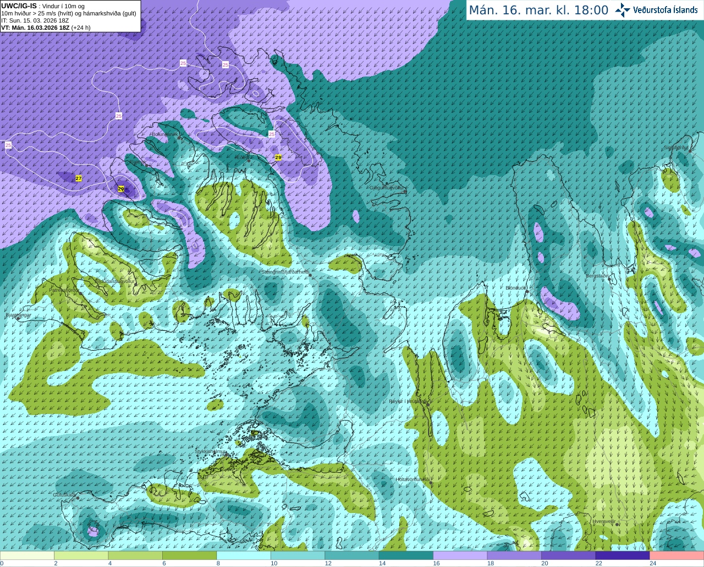Click the '(+24 h)' forecast offset text
The image size is (704, 567).
(81, 28)
